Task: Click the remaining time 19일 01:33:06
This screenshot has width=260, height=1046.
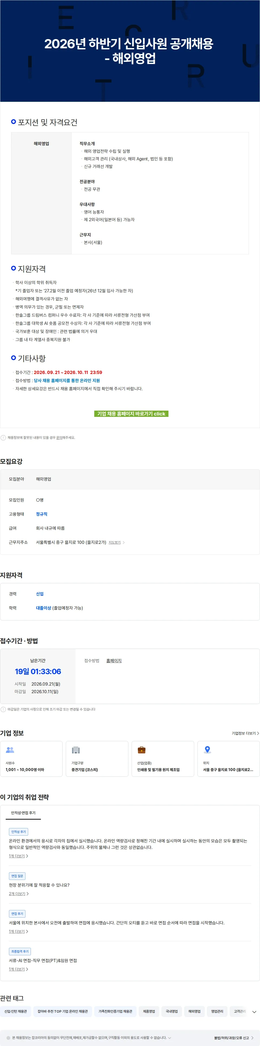Action: [38, 671]
